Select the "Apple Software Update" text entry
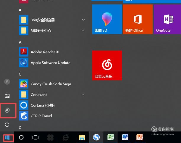 [51, 63]
